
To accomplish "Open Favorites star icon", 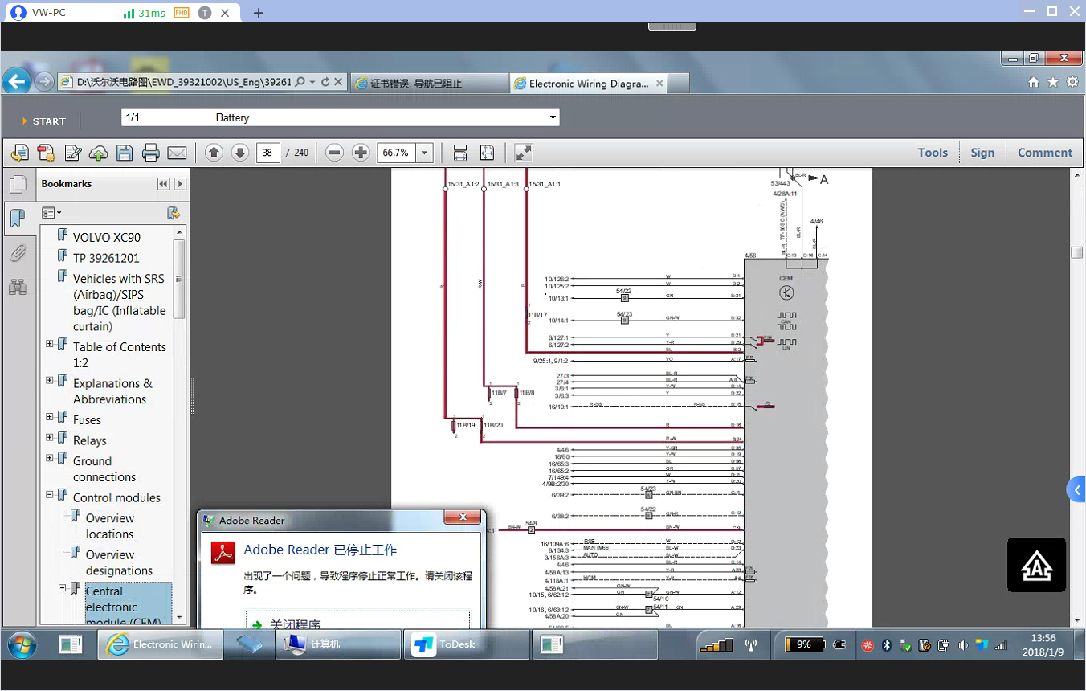I will pos(1053,82).
